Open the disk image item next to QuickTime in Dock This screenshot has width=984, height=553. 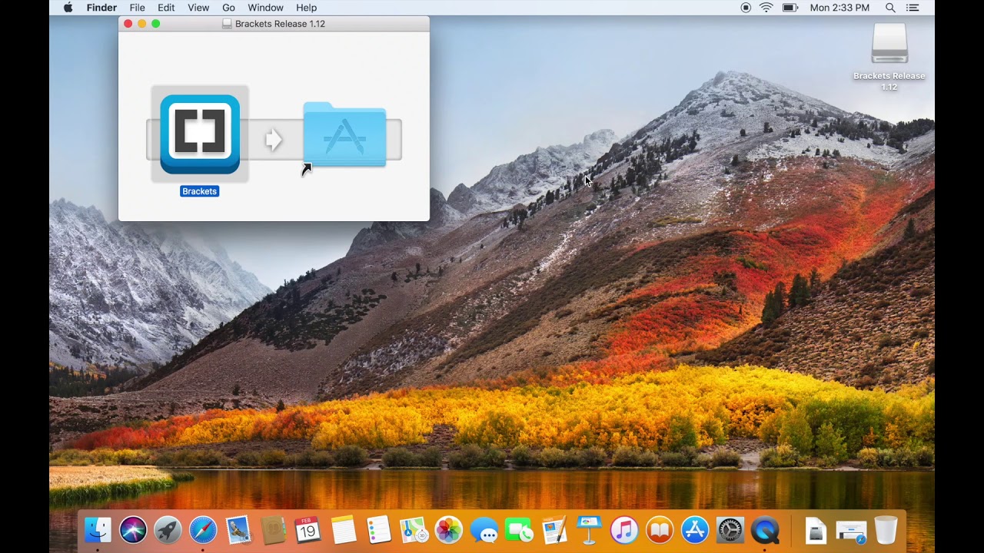click(816, 530)
